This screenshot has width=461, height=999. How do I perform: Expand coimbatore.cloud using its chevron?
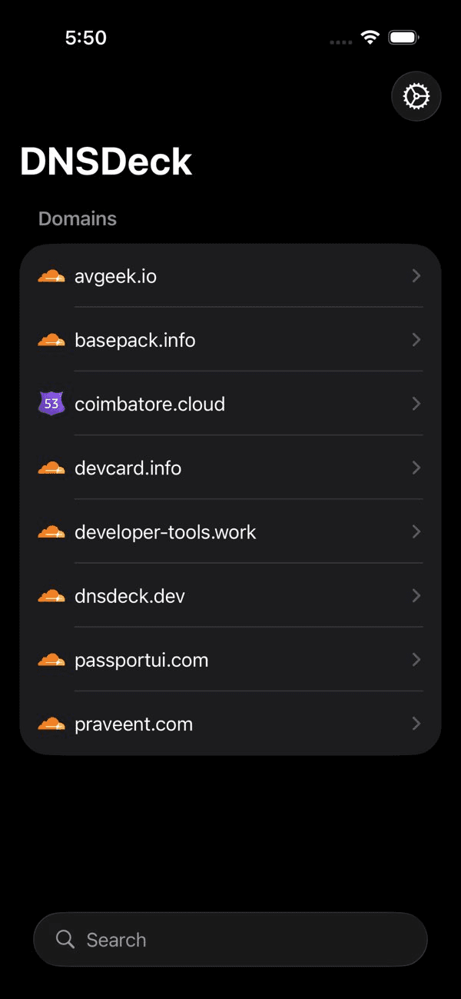pos(416,404)
